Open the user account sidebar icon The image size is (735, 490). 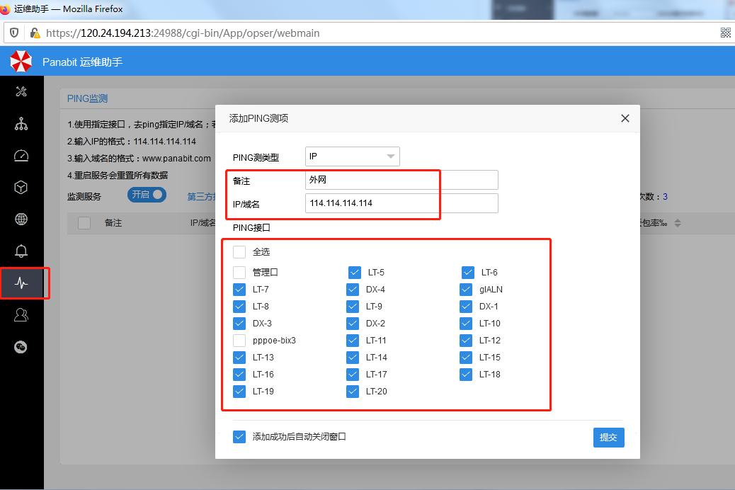(21, 315)
